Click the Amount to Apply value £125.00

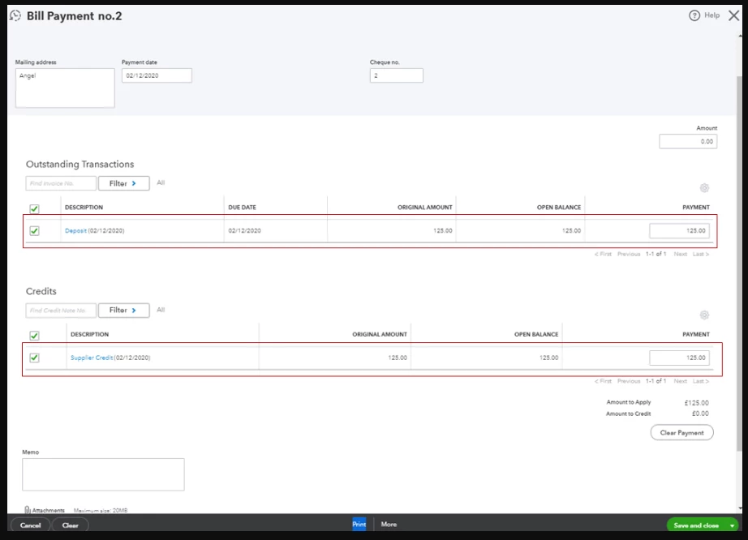pyautogui.click(x=696, y=403)
